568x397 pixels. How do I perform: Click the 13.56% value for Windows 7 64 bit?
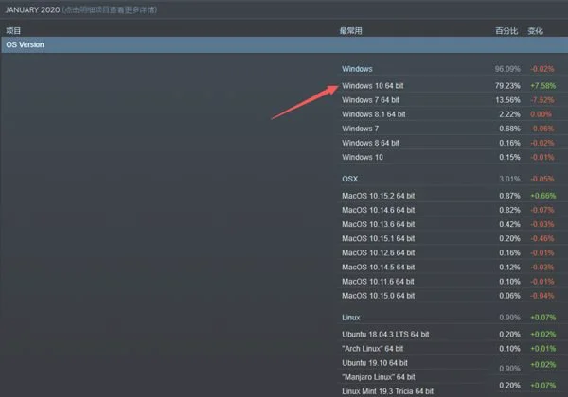point(507,100)
